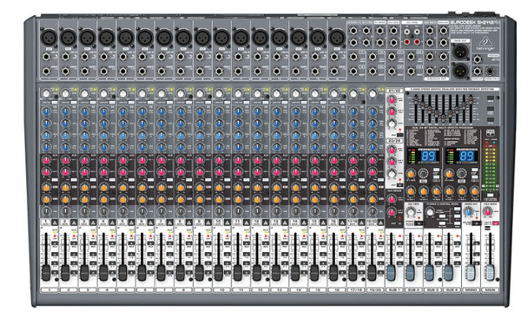The width and height of the screenshot is (532, 323).
Task: Click the left FX processor 89 display
Action: [x=428, y=156]
